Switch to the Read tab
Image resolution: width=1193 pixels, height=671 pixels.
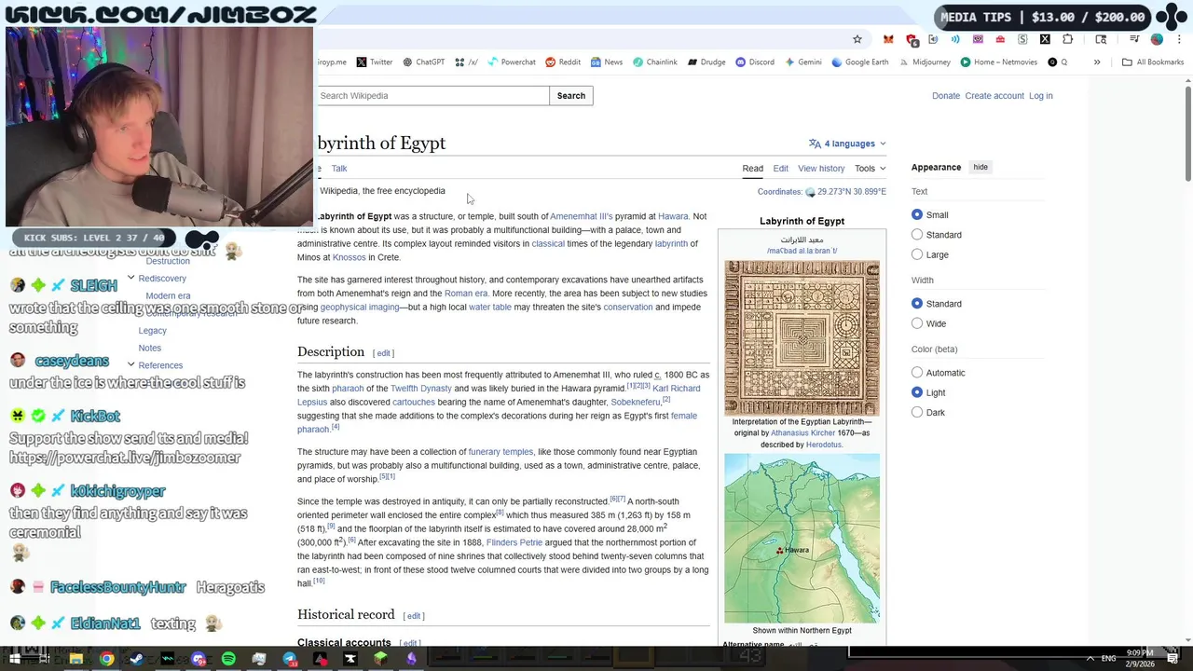pos(752,169)
